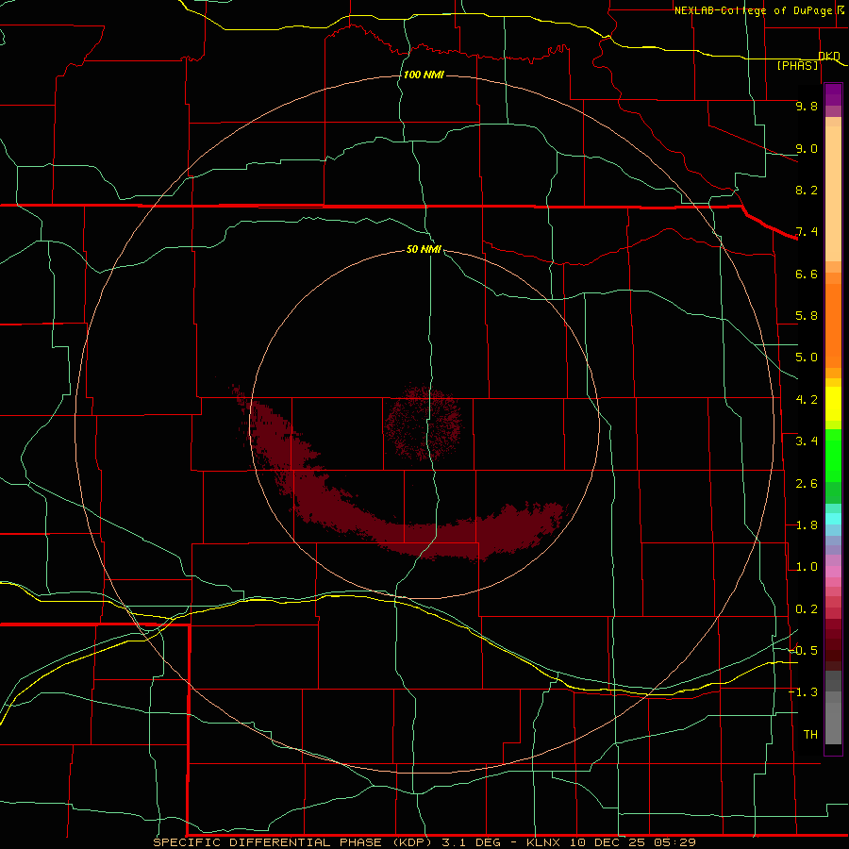Click the 100 NMI range ring label
This screenshot has width=849, height=849.
(x=424, y=75)
